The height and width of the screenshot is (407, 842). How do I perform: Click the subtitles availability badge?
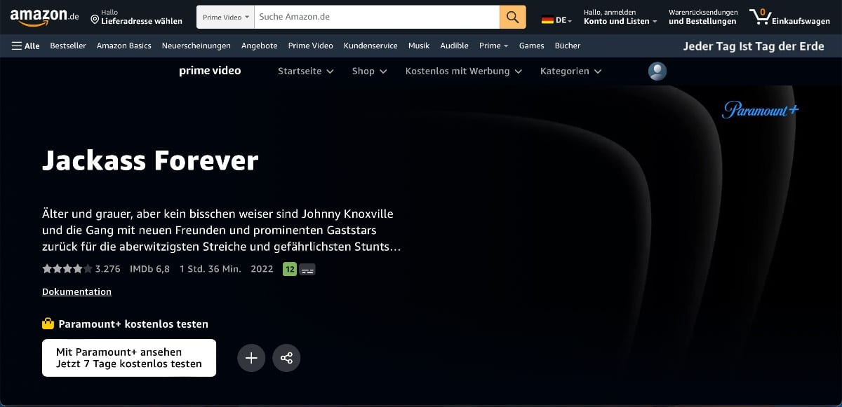coord(307,269)
